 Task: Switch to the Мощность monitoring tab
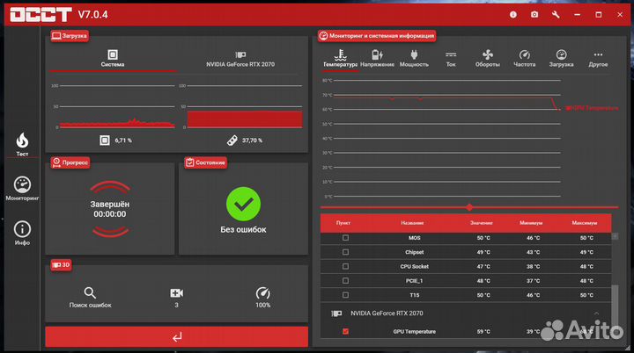pyautogui.click(x=414, y=59)
